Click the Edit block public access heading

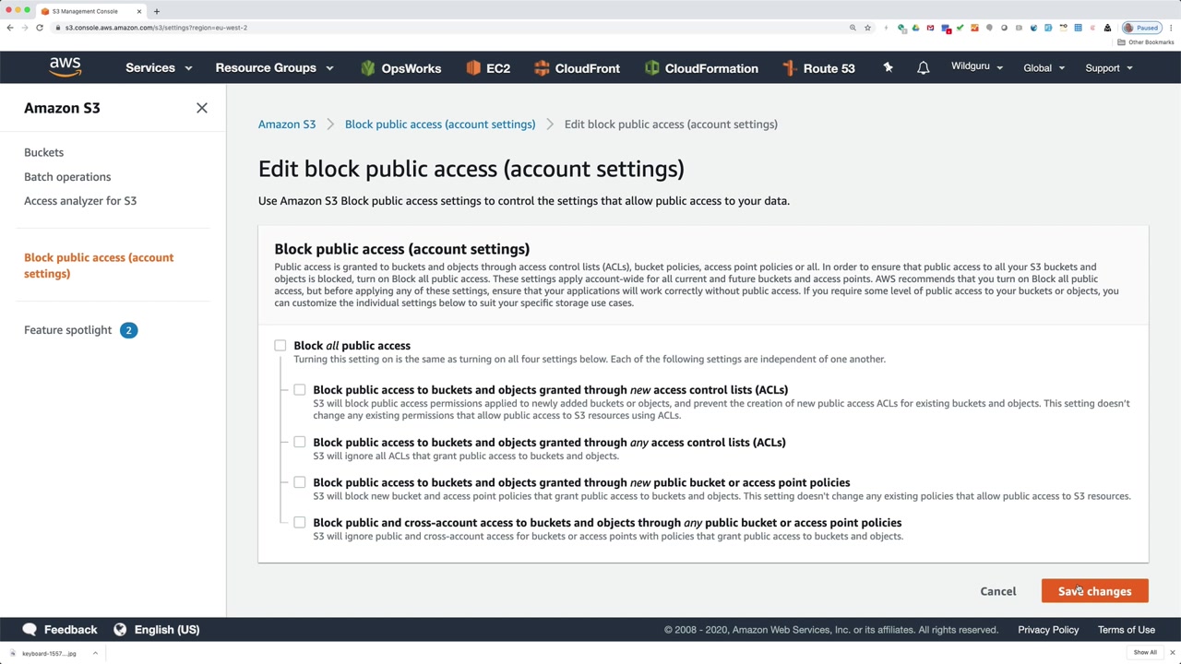471,169
